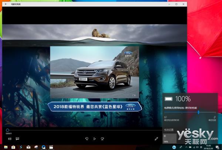Open the battery settings link
The image size is (222, 150).
coord(169,130)
